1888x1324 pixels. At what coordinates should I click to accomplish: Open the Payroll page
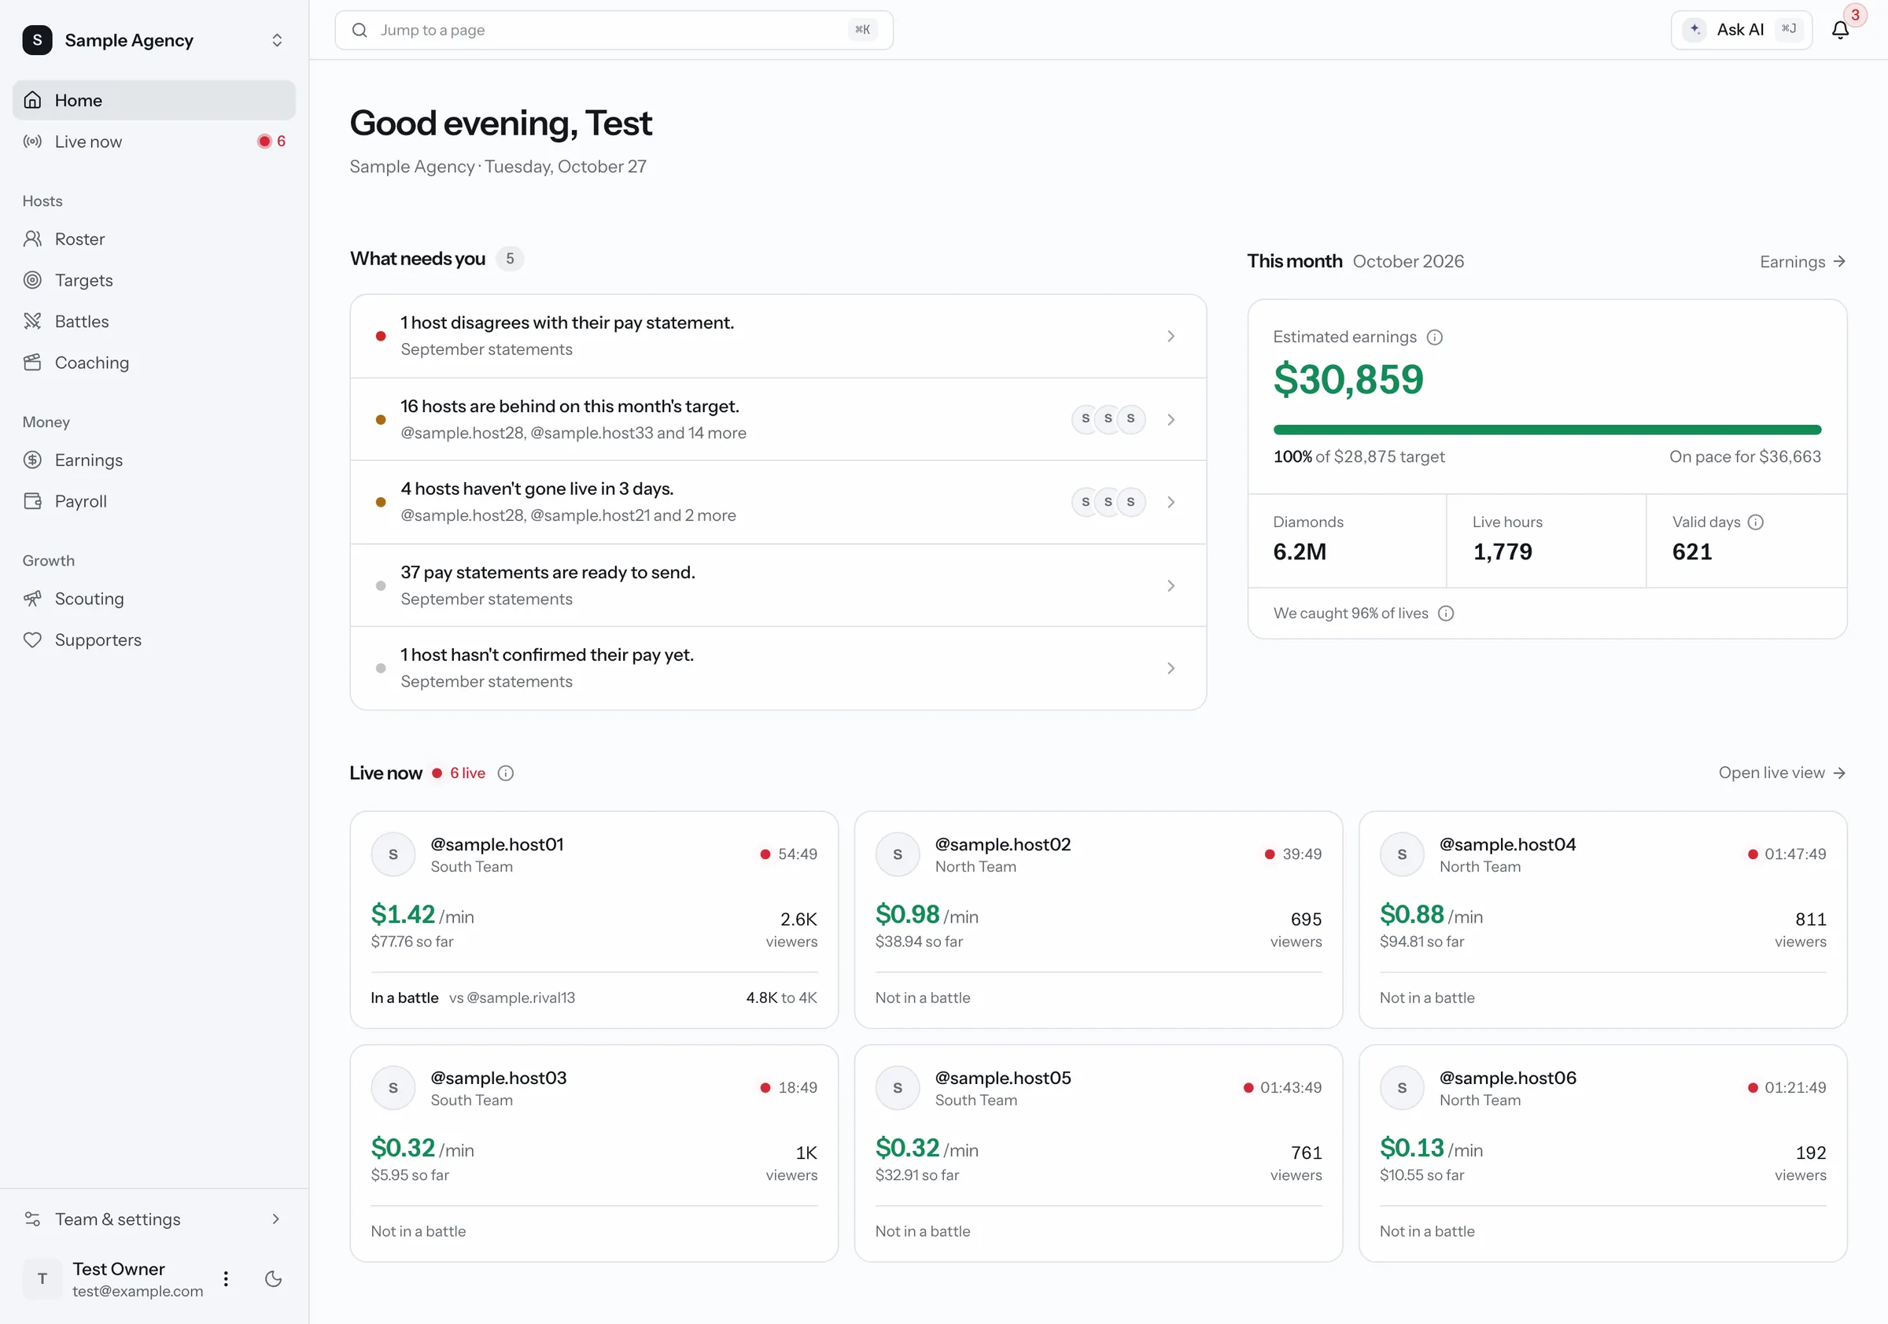tap(153, 502)
